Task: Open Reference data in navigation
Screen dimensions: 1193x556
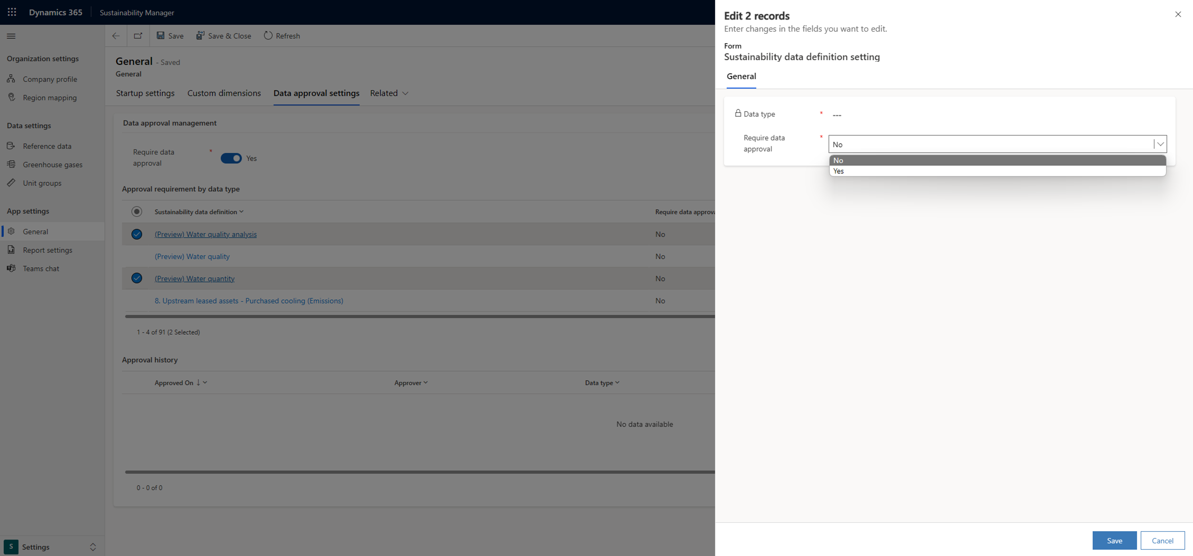Action: (47, 146)
